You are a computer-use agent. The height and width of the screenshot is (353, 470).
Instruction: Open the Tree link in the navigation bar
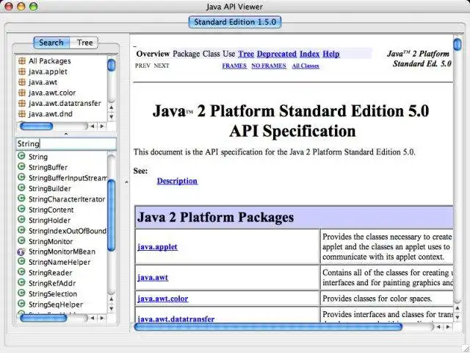pos(246,54)
